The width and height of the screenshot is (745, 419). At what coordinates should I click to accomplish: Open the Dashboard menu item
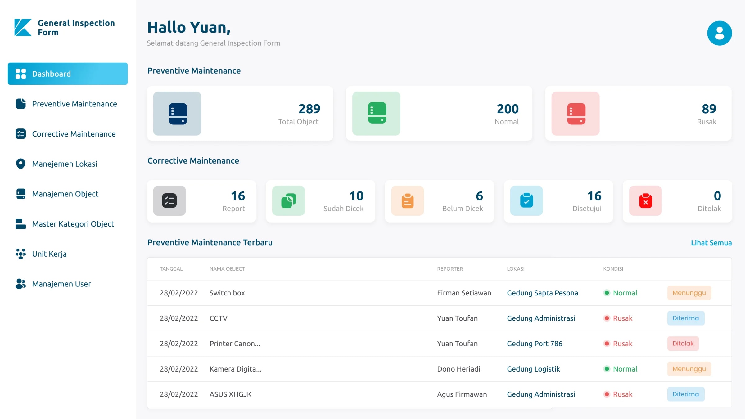point(68,74)
